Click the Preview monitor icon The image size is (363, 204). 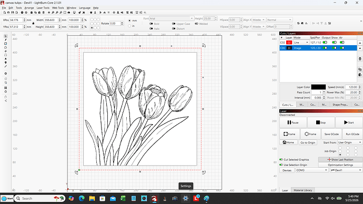pos(74,13)
